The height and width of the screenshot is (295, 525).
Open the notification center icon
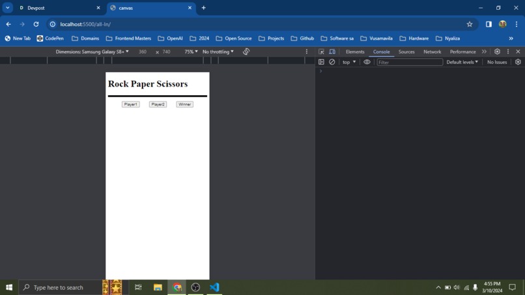pyautogui.click(x=512, y=287)
